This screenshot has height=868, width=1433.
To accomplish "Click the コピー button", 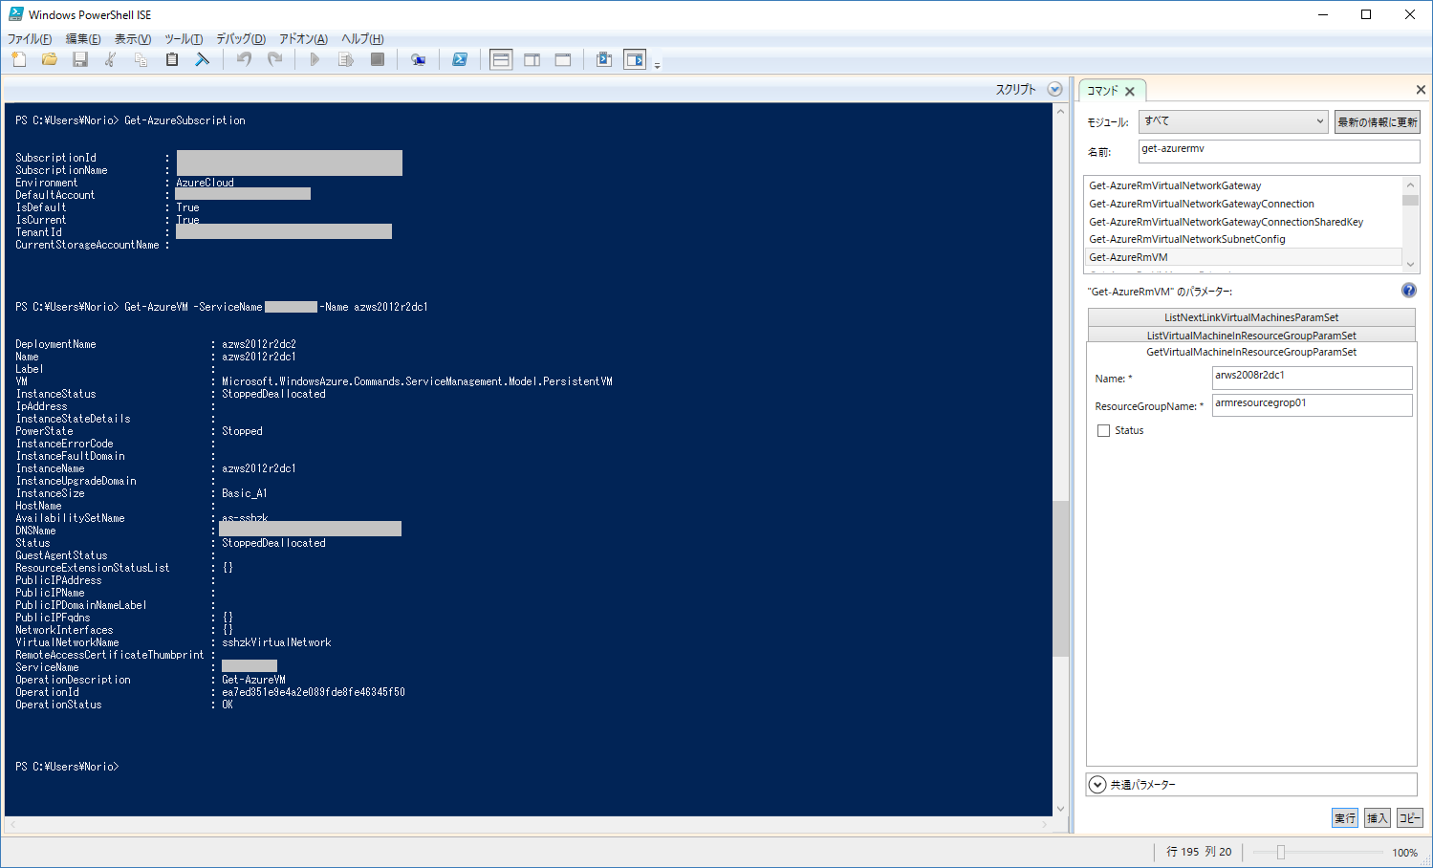I will 1409,818.
